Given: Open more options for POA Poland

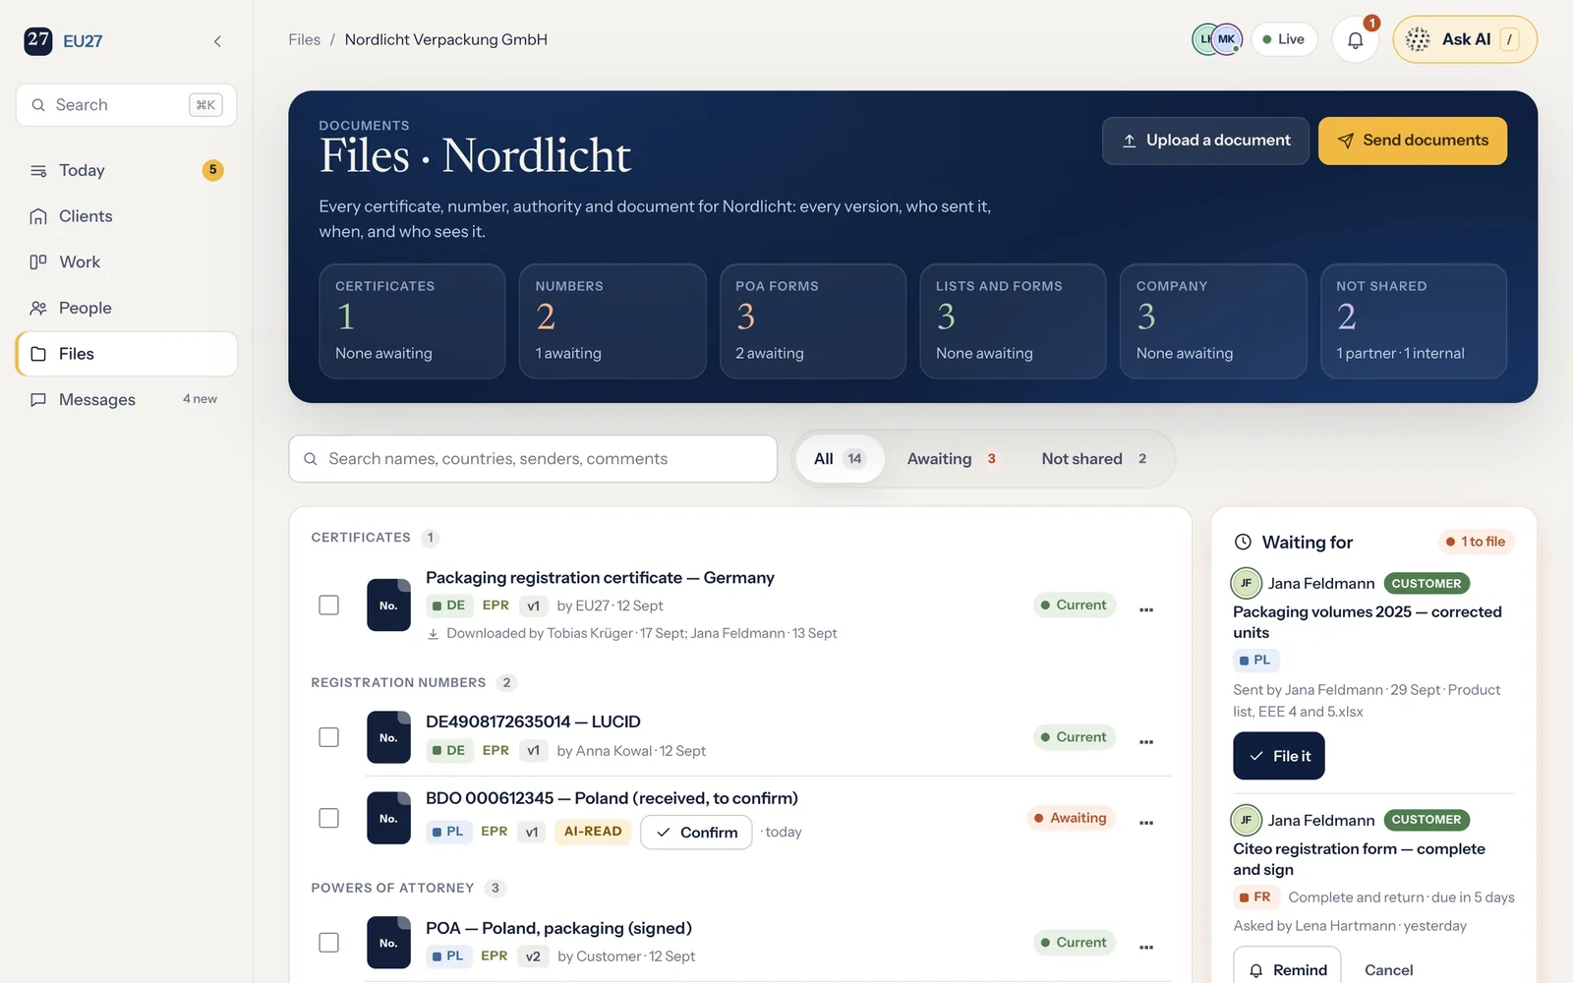Looking at the screenshot, I should click(1146, 947).
